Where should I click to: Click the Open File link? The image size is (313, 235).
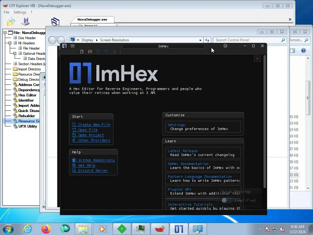pyautogui.click(x=85, y=130)
